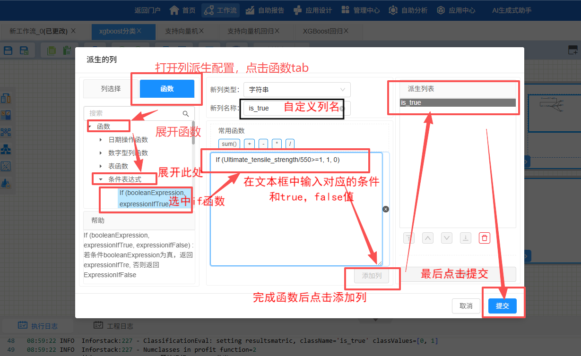
Task: 点击函数搜索框的放大镜图标
Action: 186,113
